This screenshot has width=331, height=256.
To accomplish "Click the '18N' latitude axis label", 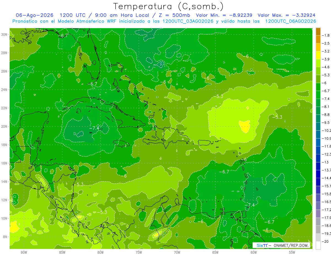I will click(x=5, y=145).
